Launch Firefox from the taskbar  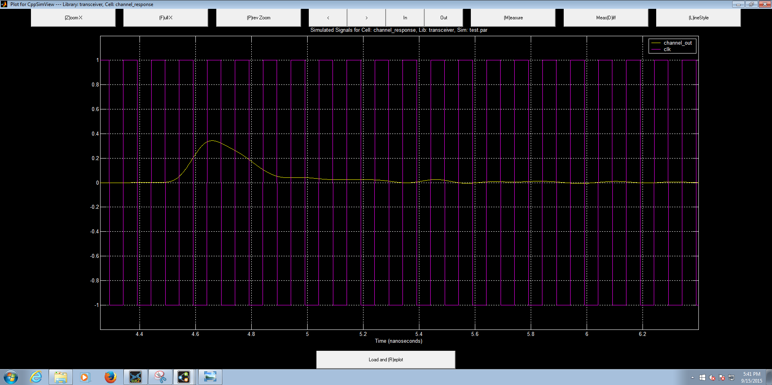pyautogui.click(x=111, y=377)
